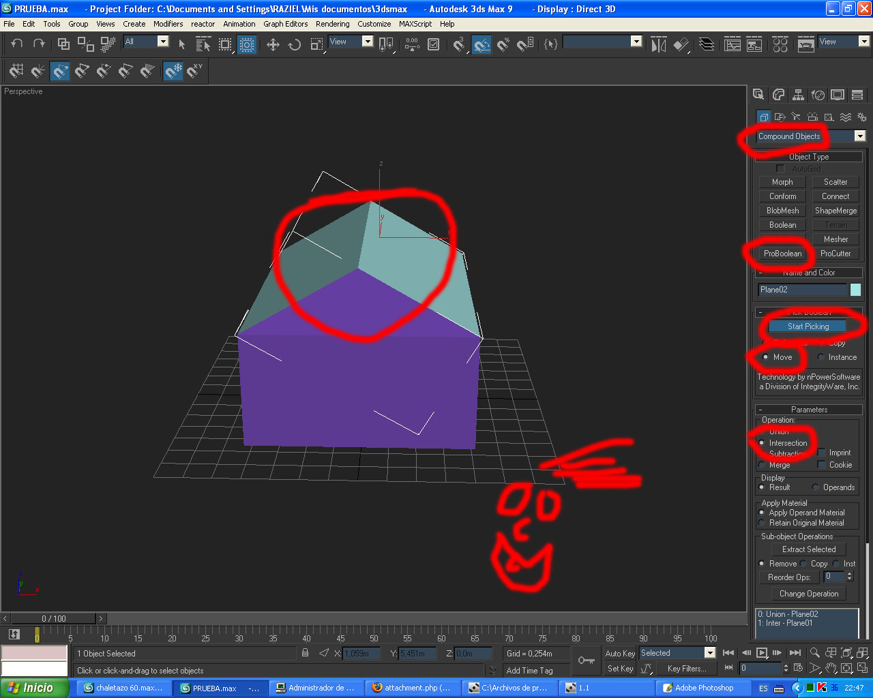Choose the Select and Rotate tool

tap(295, 44)
